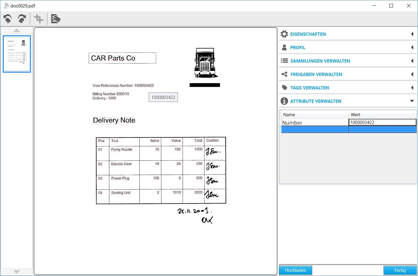418x276 pixels.
Task: Open the Freigaben verwalten panel header
Action: (316, 74)
